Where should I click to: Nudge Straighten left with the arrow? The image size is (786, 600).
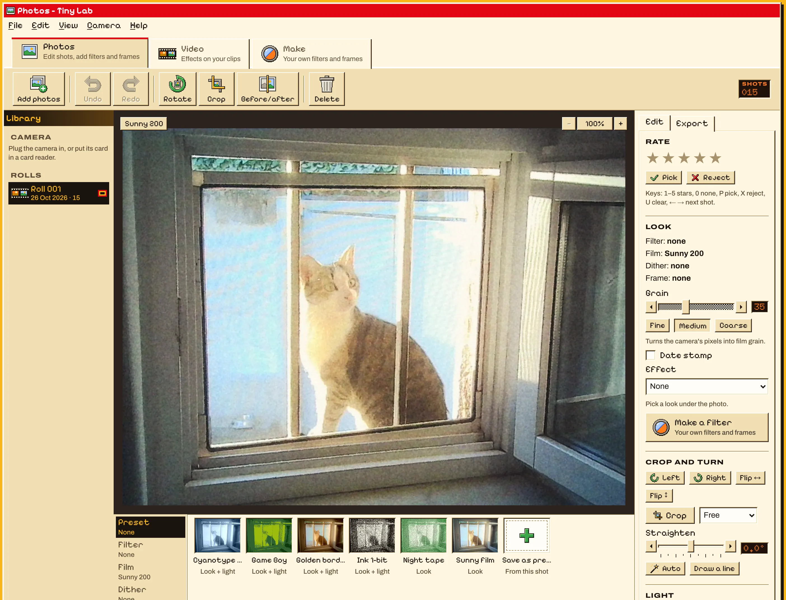point(651,546)
